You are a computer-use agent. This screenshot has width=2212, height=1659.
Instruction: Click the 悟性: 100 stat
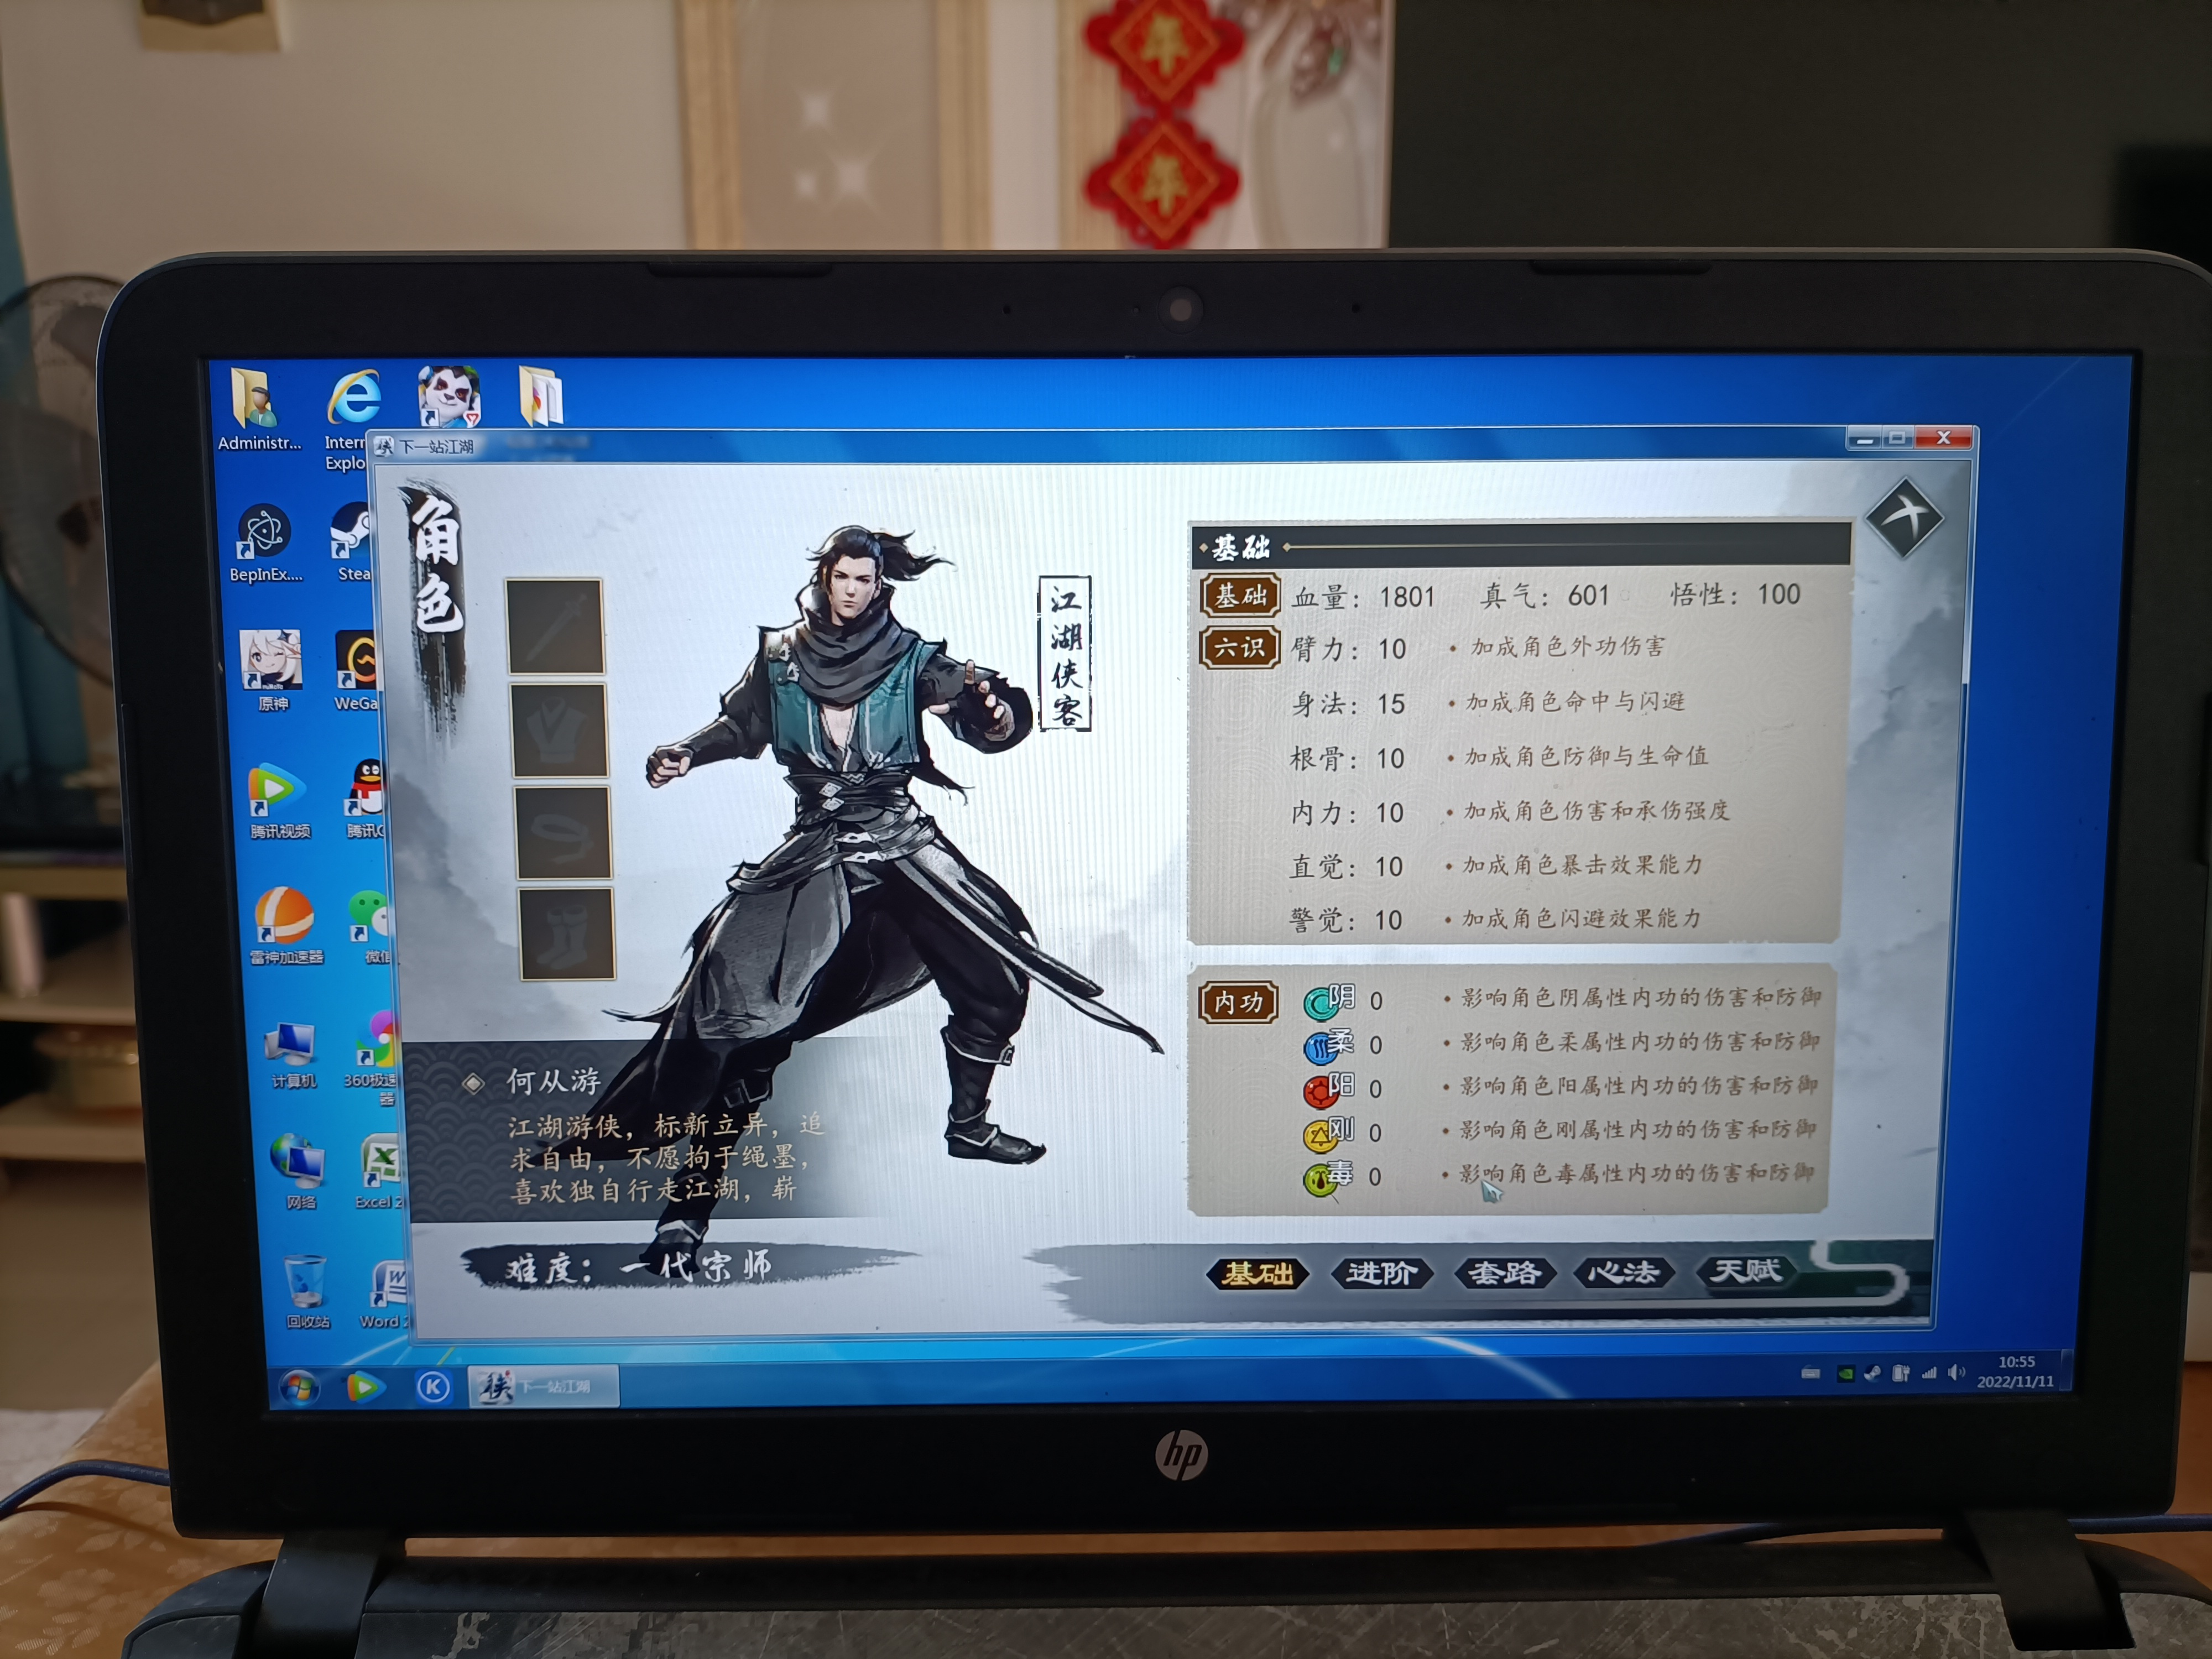click(1735, 595)
